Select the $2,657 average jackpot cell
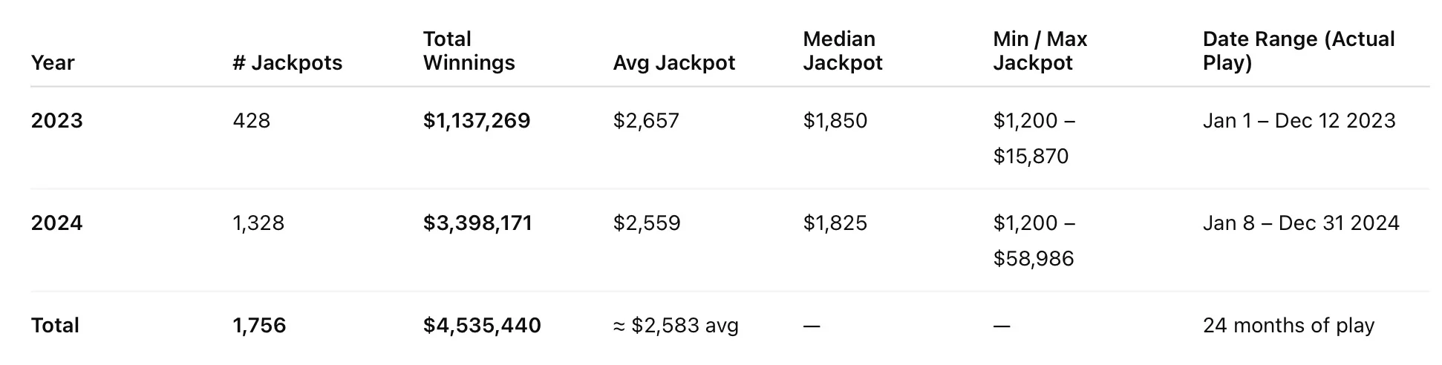This screenshot has height=365, width=1442. [x=646, y=121]
